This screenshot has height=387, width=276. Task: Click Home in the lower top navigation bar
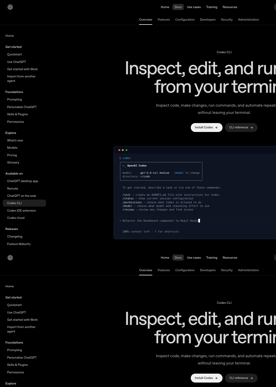click(165, 258)
